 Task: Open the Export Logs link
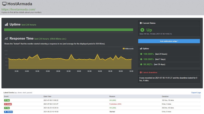[196, 93]
